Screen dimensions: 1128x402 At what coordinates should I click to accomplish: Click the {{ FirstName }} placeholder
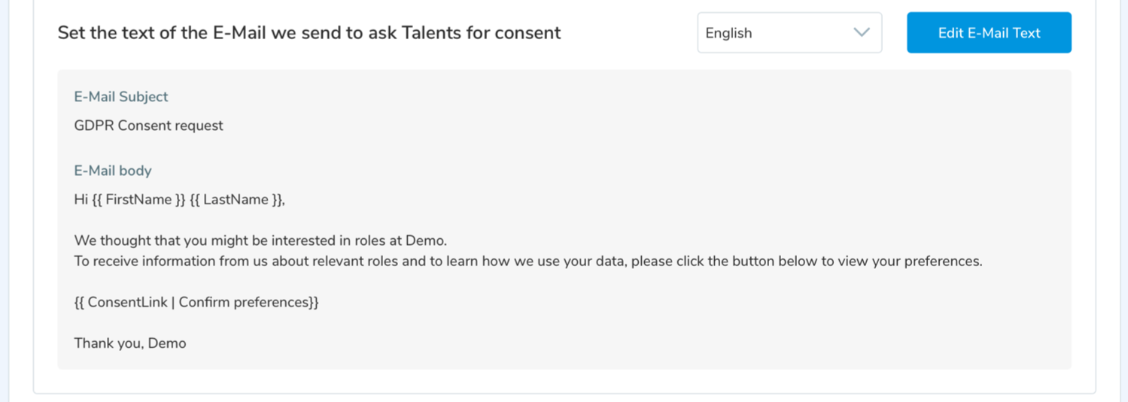click(x=138, y=200)
